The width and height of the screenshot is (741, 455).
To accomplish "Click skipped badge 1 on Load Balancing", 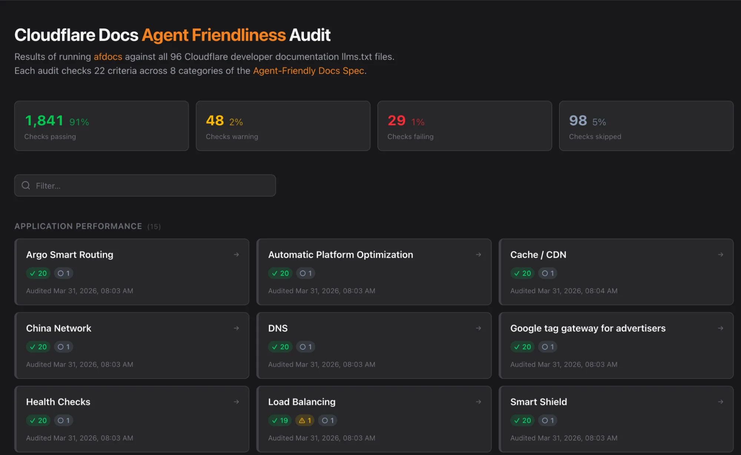I will [328, 421].
